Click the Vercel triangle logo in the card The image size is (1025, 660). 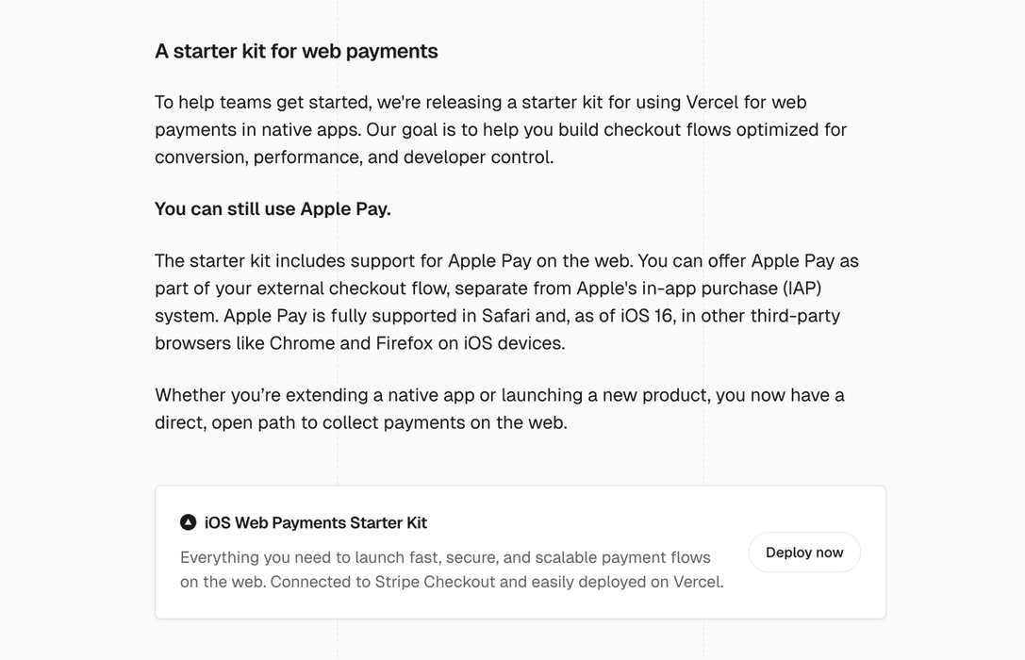coord(188,522)
